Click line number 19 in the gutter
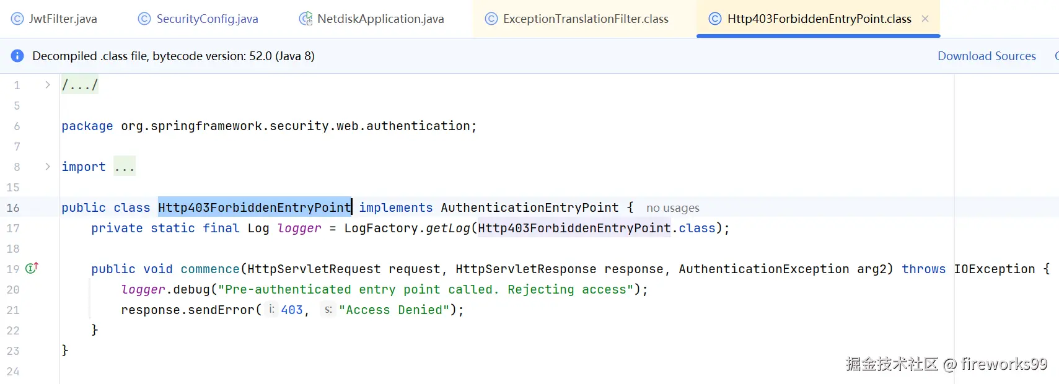 (13, 269)
